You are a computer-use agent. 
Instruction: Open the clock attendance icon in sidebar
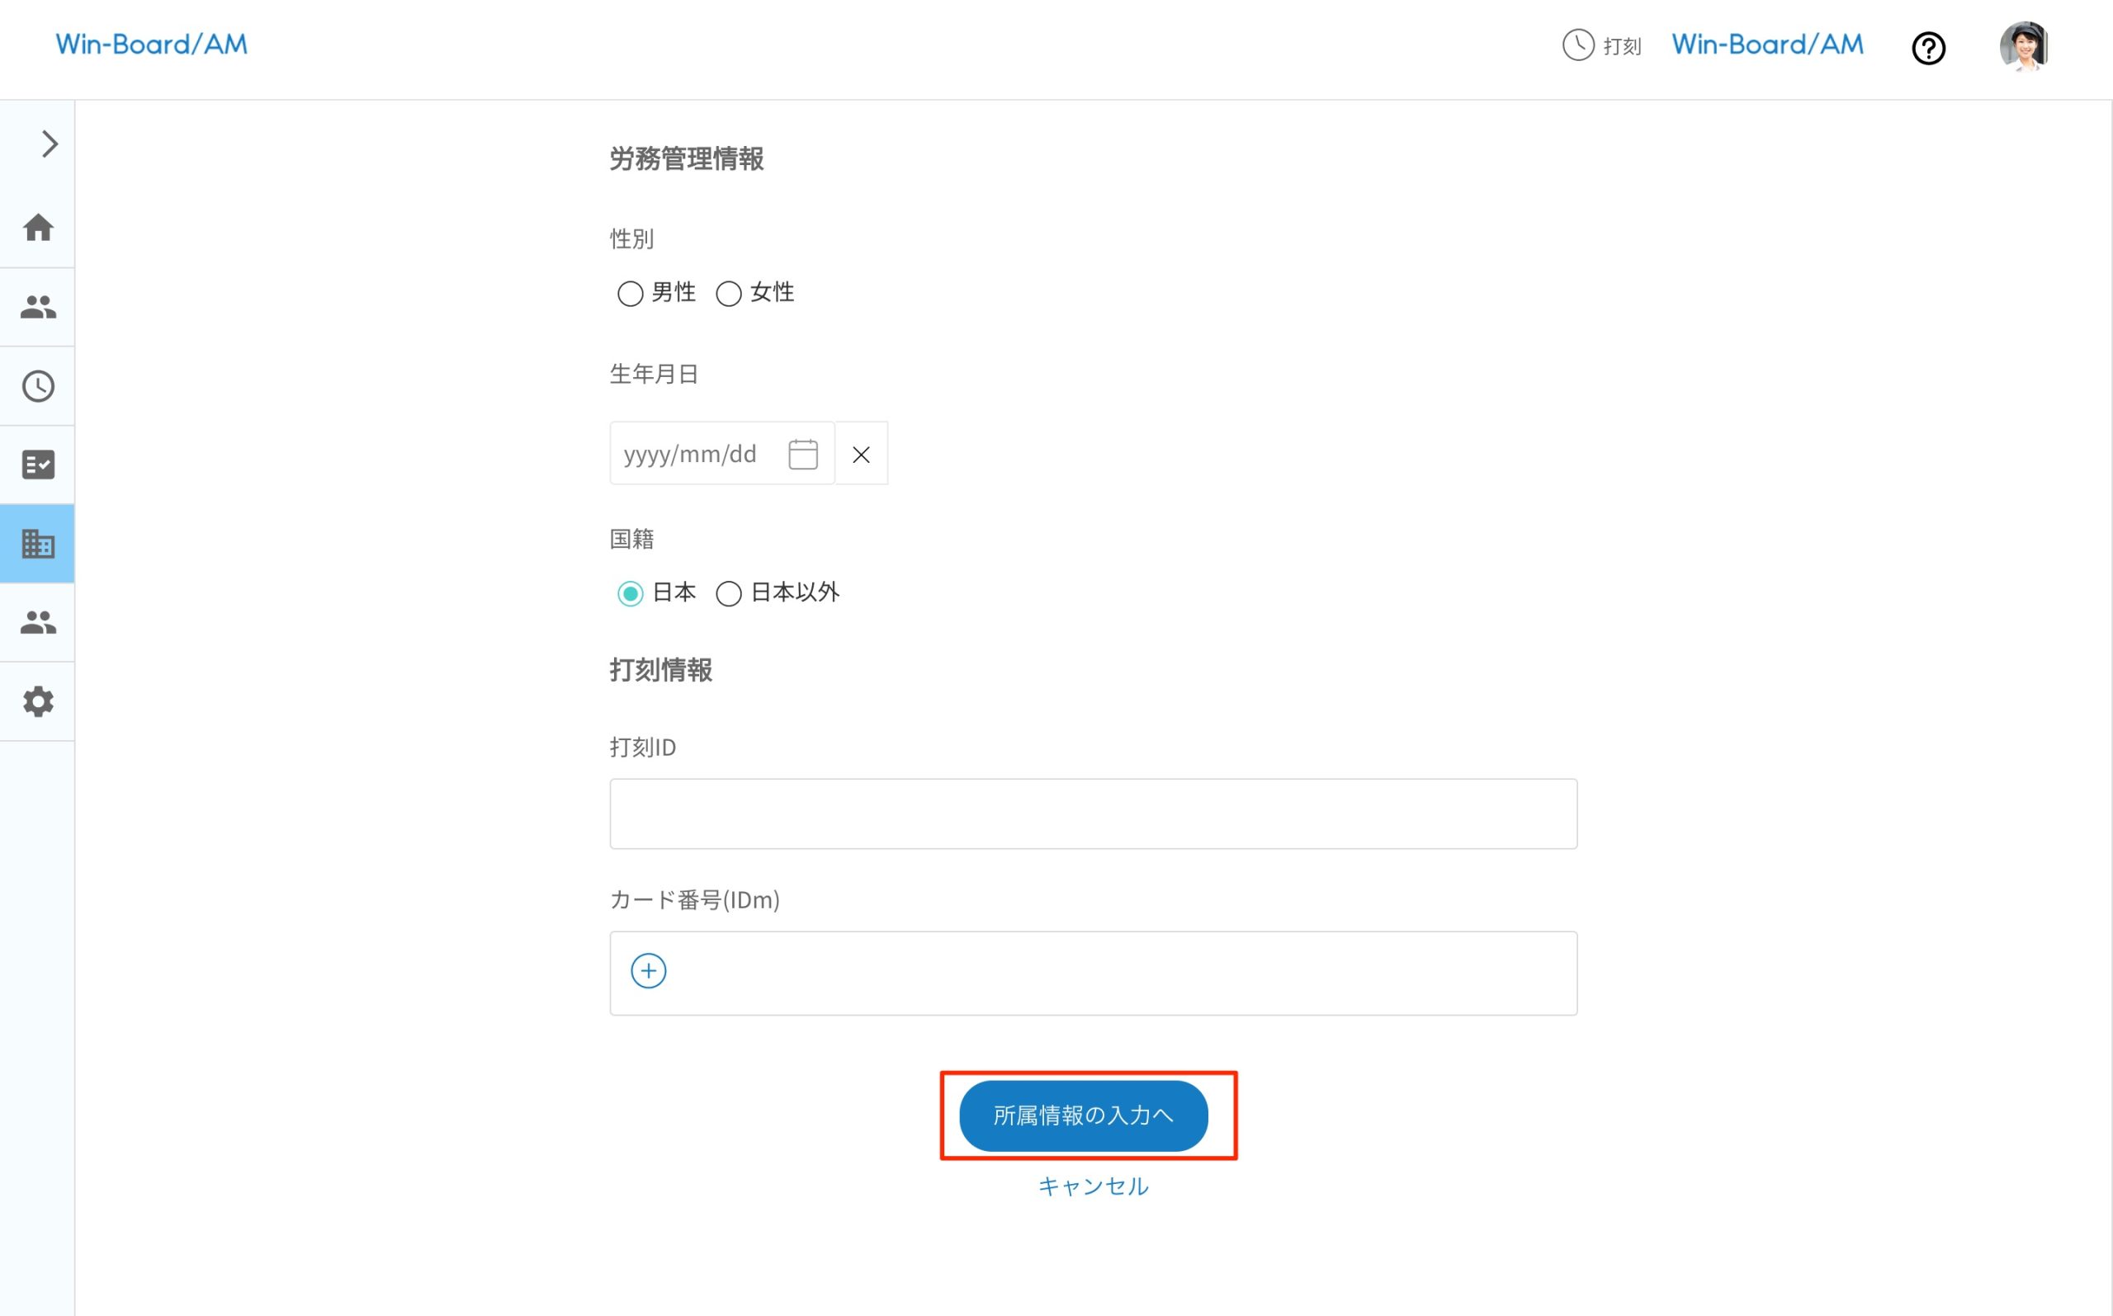38,385
